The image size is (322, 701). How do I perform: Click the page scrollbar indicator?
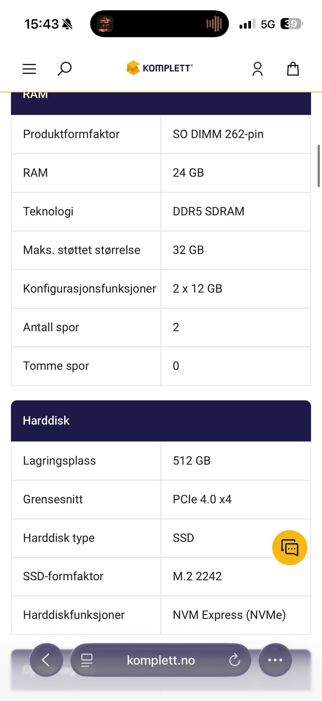[318, 166]
